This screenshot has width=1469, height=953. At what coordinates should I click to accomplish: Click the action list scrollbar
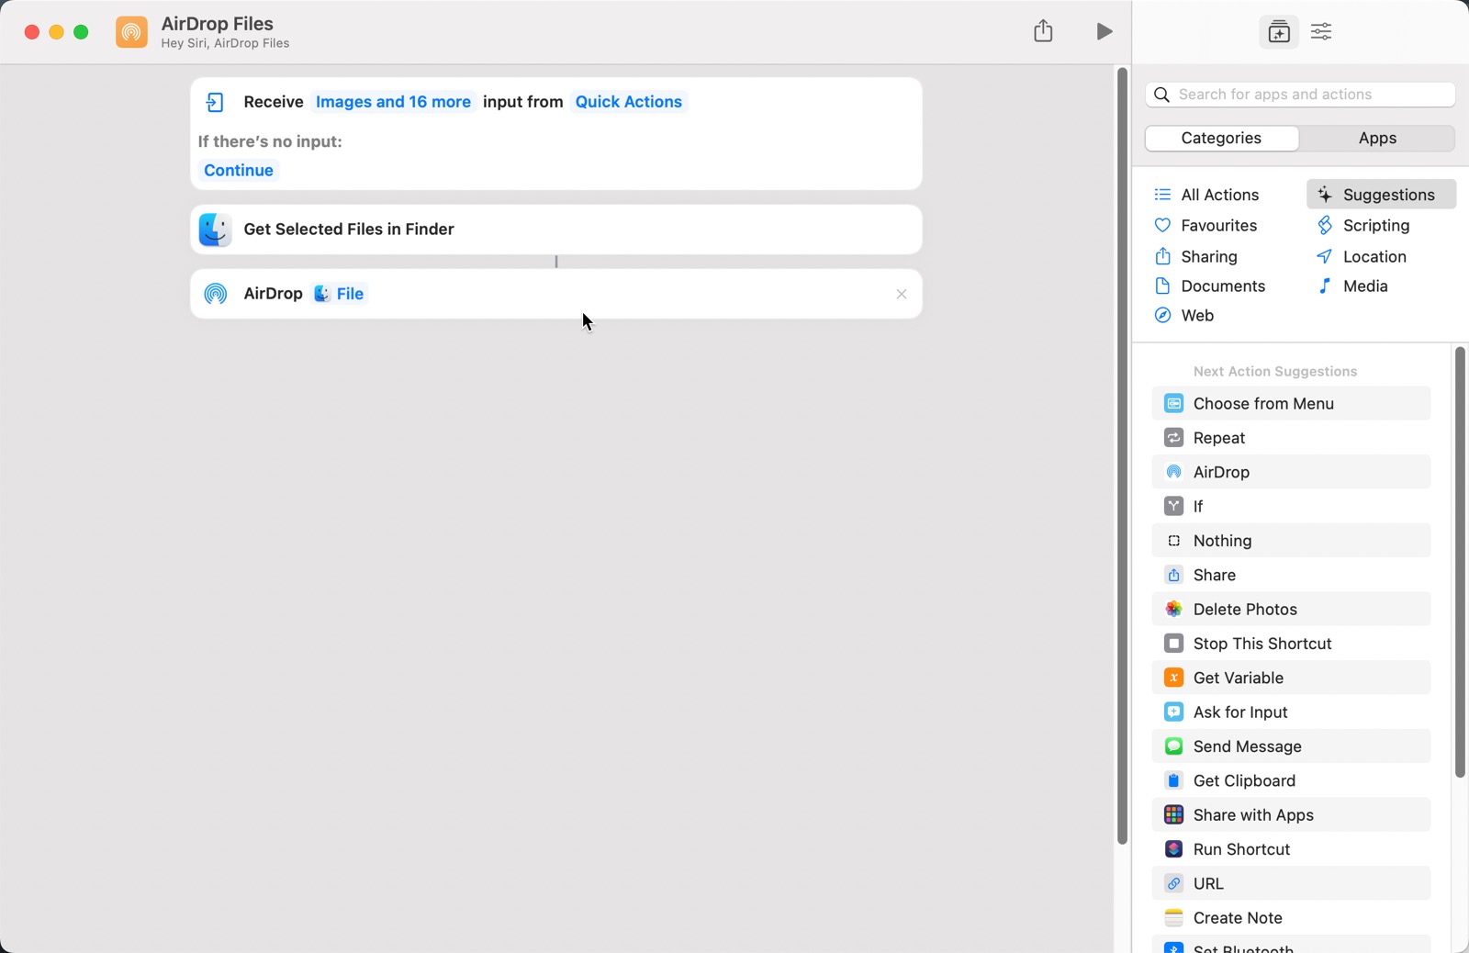(x=1460, y=562)
